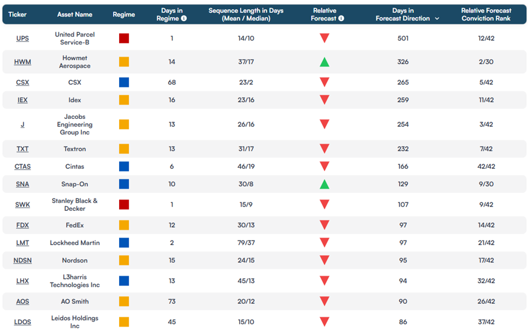
Task: Click the red down arrow for UPS
Action: coord(324,38)
